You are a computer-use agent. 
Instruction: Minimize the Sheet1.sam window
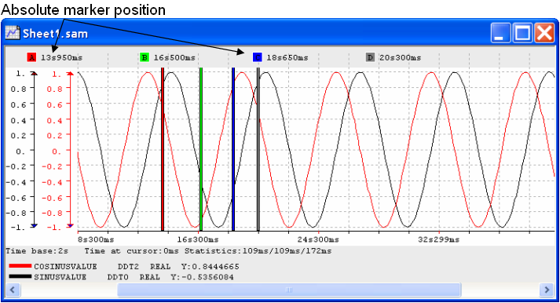pyautogui.click(x=500, y=33)
